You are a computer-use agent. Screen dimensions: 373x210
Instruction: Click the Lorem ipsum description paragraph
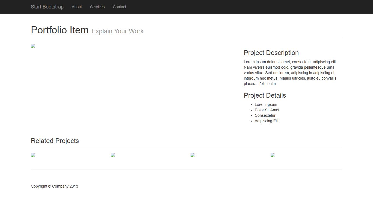coord(290,73)
